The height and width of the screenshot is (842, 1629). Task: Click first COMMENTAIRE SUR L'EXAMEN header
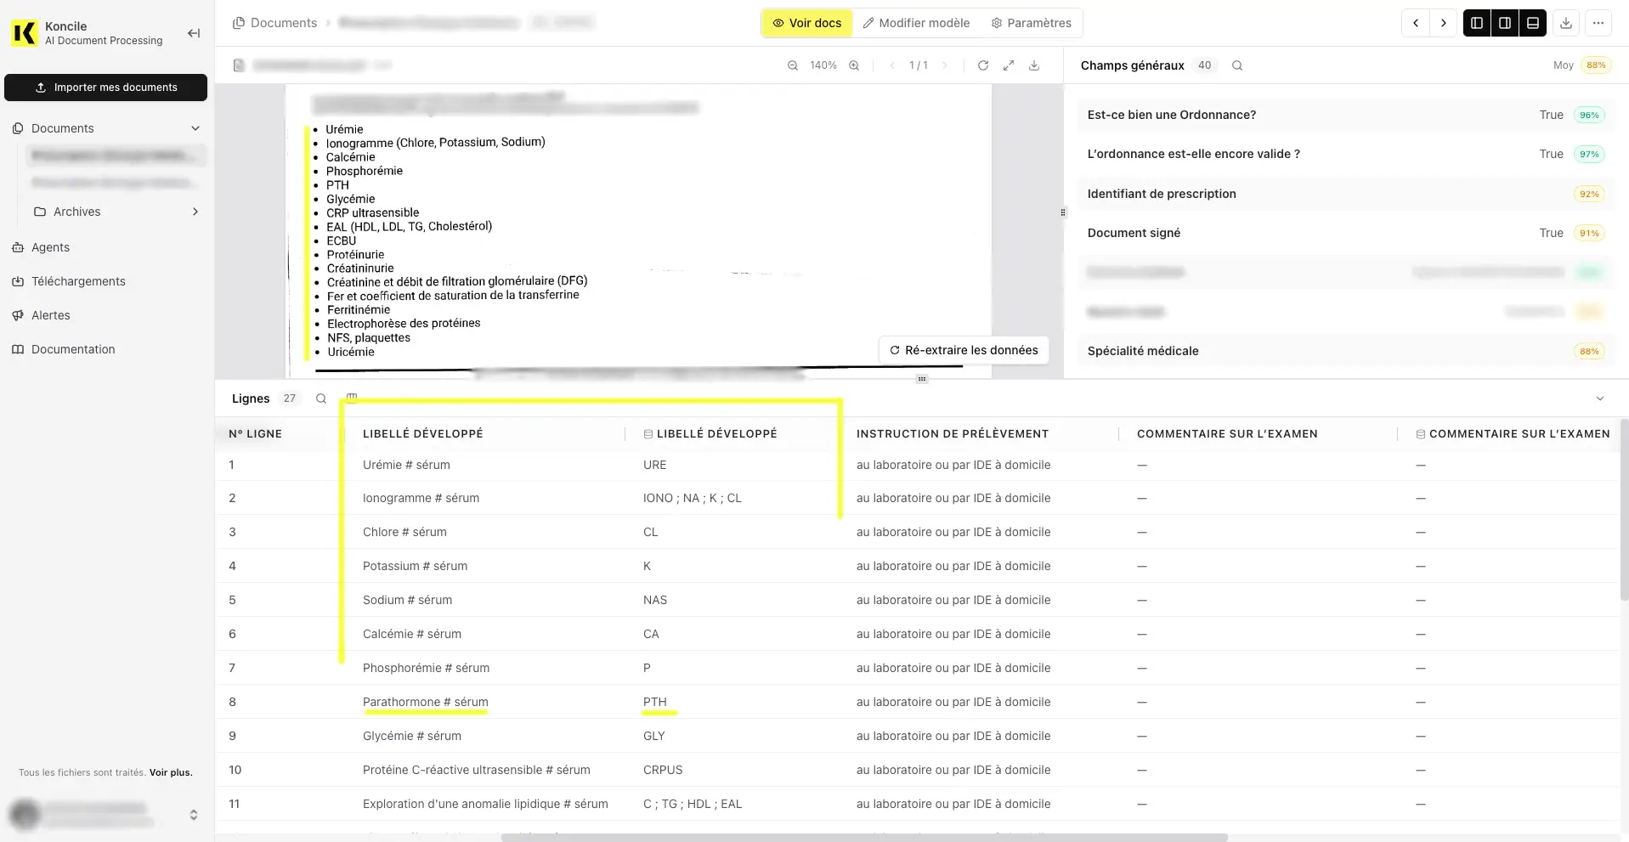1227,433
